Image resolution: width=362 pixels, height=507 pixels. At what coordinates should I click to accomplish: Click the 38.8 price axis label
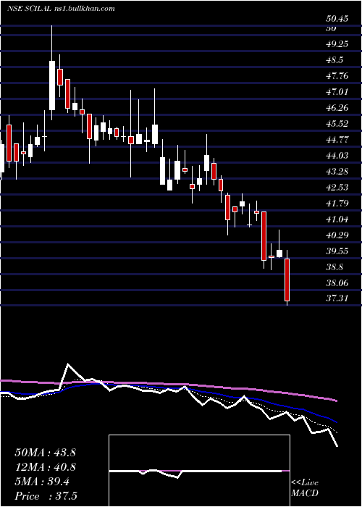(x=334, y=267)
